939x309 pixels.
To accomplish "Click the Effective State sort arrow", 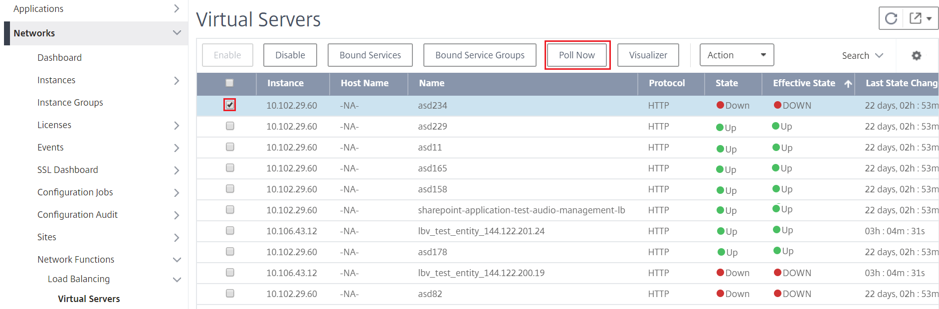I will click(x=848, y=84).
